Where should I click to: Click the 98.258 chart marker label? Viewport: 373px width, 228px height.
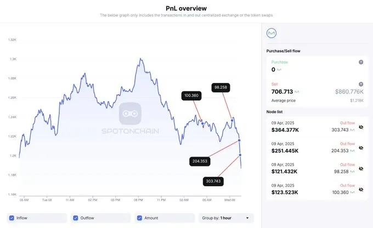(x=222, y=87)
